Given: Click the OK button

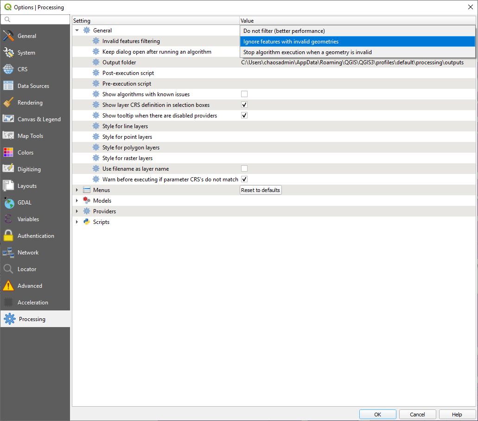Looking at the screenshot, I should point(377,415).
